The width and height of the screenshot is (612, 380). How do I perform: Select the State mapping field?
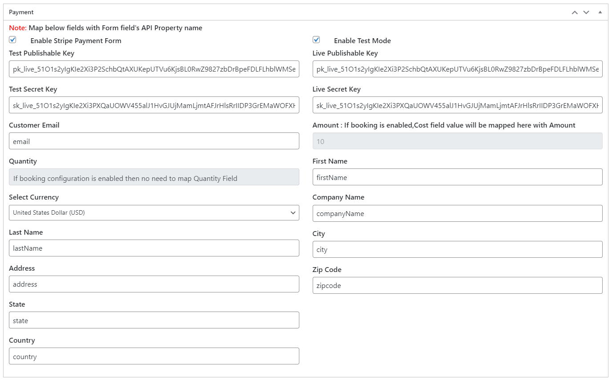click(154, 320)
